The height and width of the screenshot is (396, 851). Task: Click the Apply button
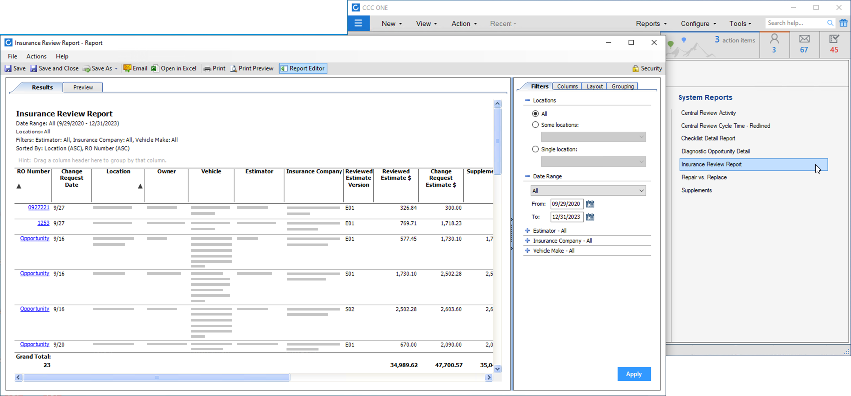pyautogui.click(x=634, y=374)
